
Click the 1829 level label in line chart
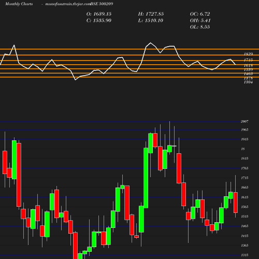pos(248,54)
